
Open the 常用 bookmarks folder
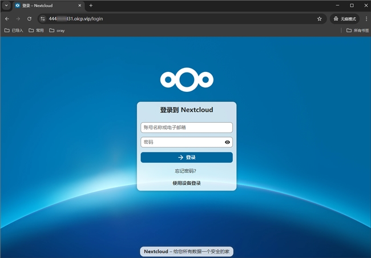(x=36, y=30)
